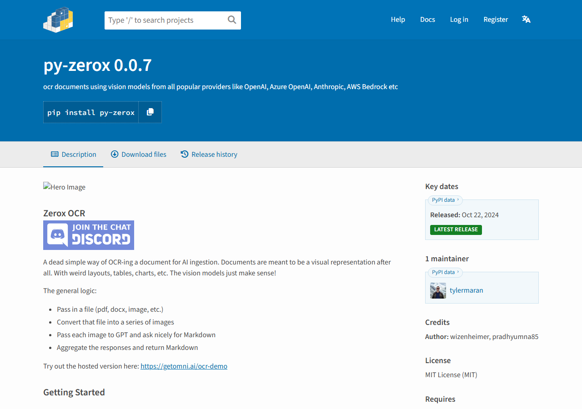Viewport: 582px width, 409px height.
Task: Click the Released Oct 22, 2024 text
Action: 464,215
